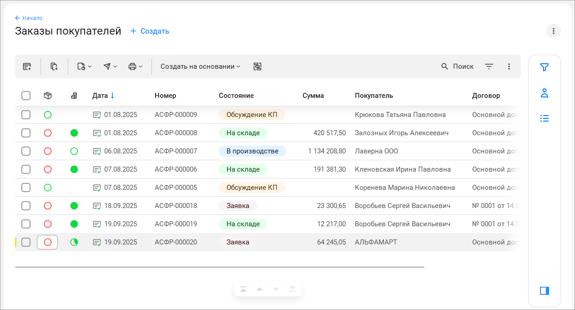Select checkbox of order АСФР-000020

(26, 242)
